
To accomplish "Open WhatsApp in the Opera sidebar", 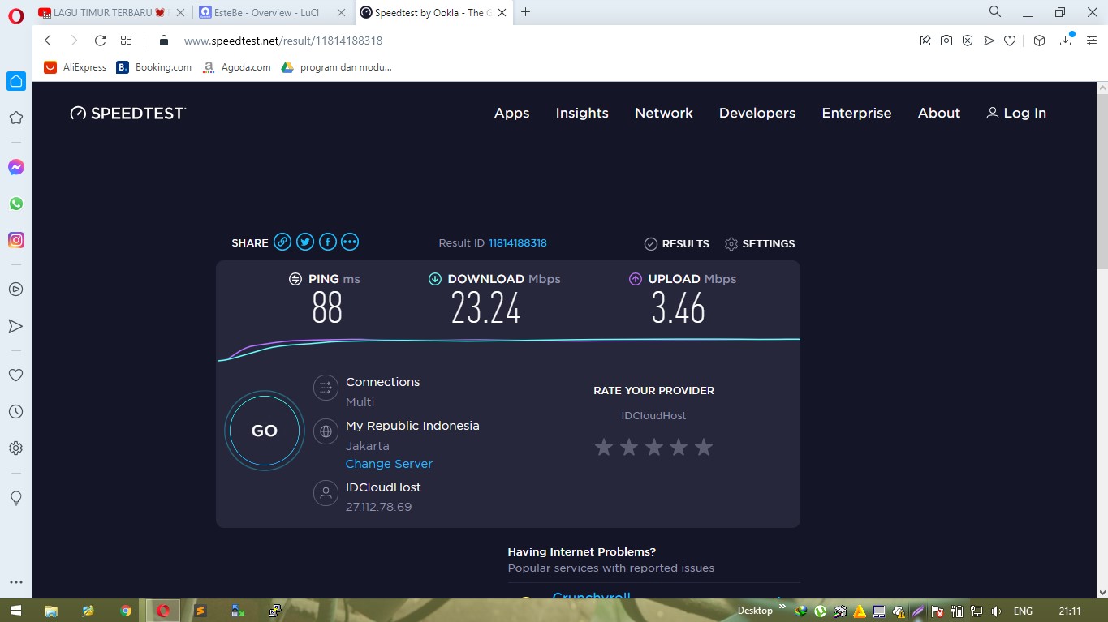I will 15,204.
